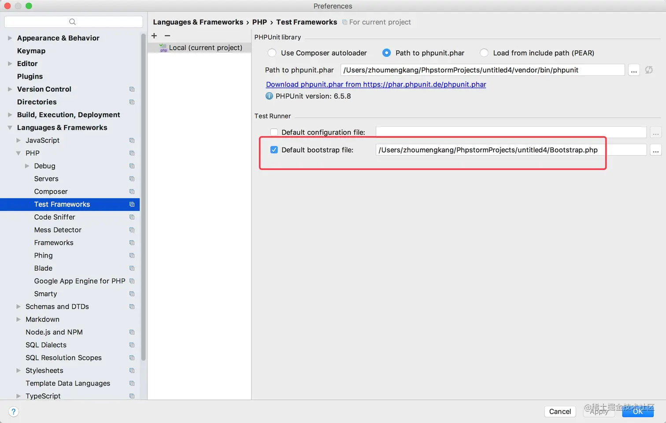
Task: Collapse Languages & Frameworks section
Action: pos(10,128)
